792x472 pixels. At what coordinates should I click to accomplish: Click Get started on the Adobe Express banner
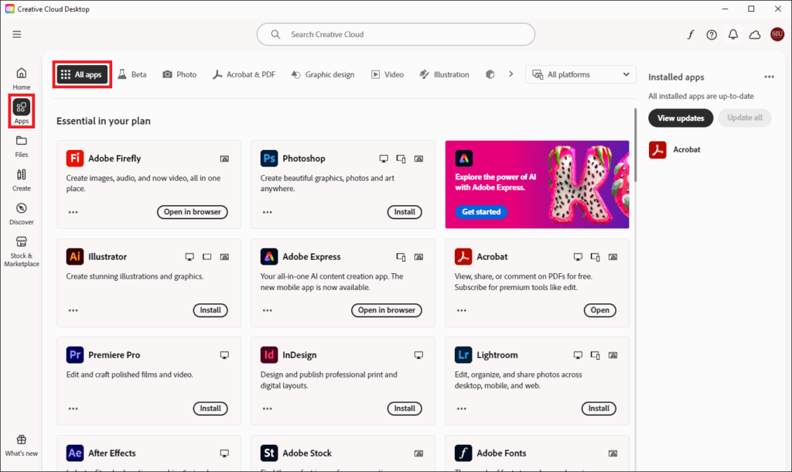pyautogui.click(x=481, y=210)
